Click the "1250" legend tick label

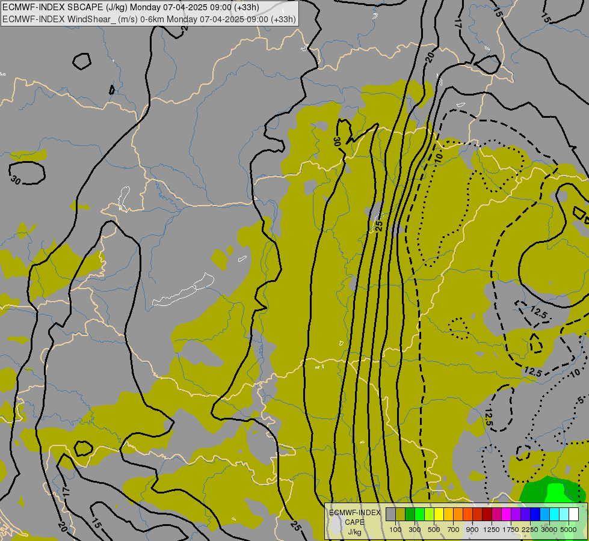click(492, 530)
